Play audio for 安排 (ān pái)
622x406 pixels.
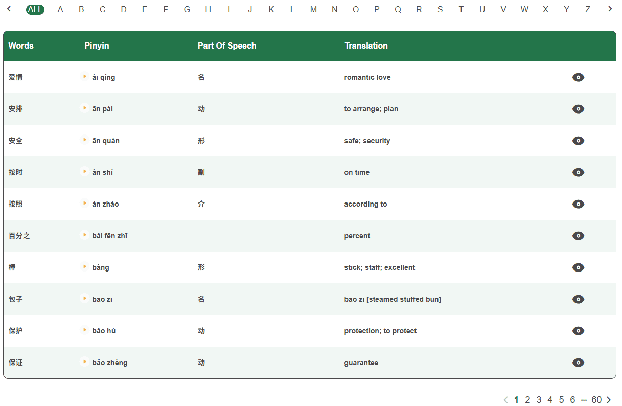(x=85, y=108)
